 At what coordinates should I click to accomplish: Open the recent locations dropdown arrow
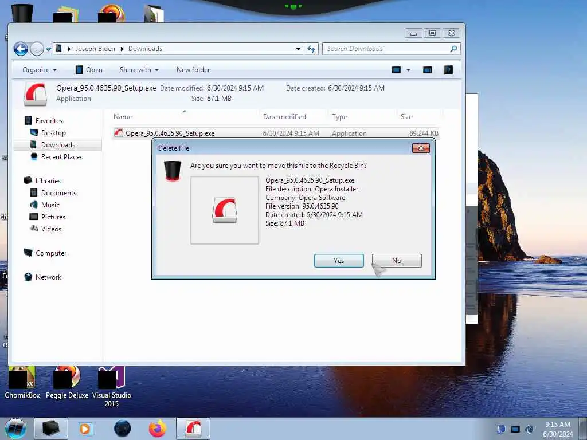coord(48,49)
